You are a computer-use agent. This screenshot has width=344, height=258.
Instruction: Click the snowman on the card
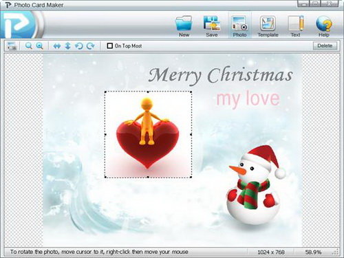pos(256,184)
